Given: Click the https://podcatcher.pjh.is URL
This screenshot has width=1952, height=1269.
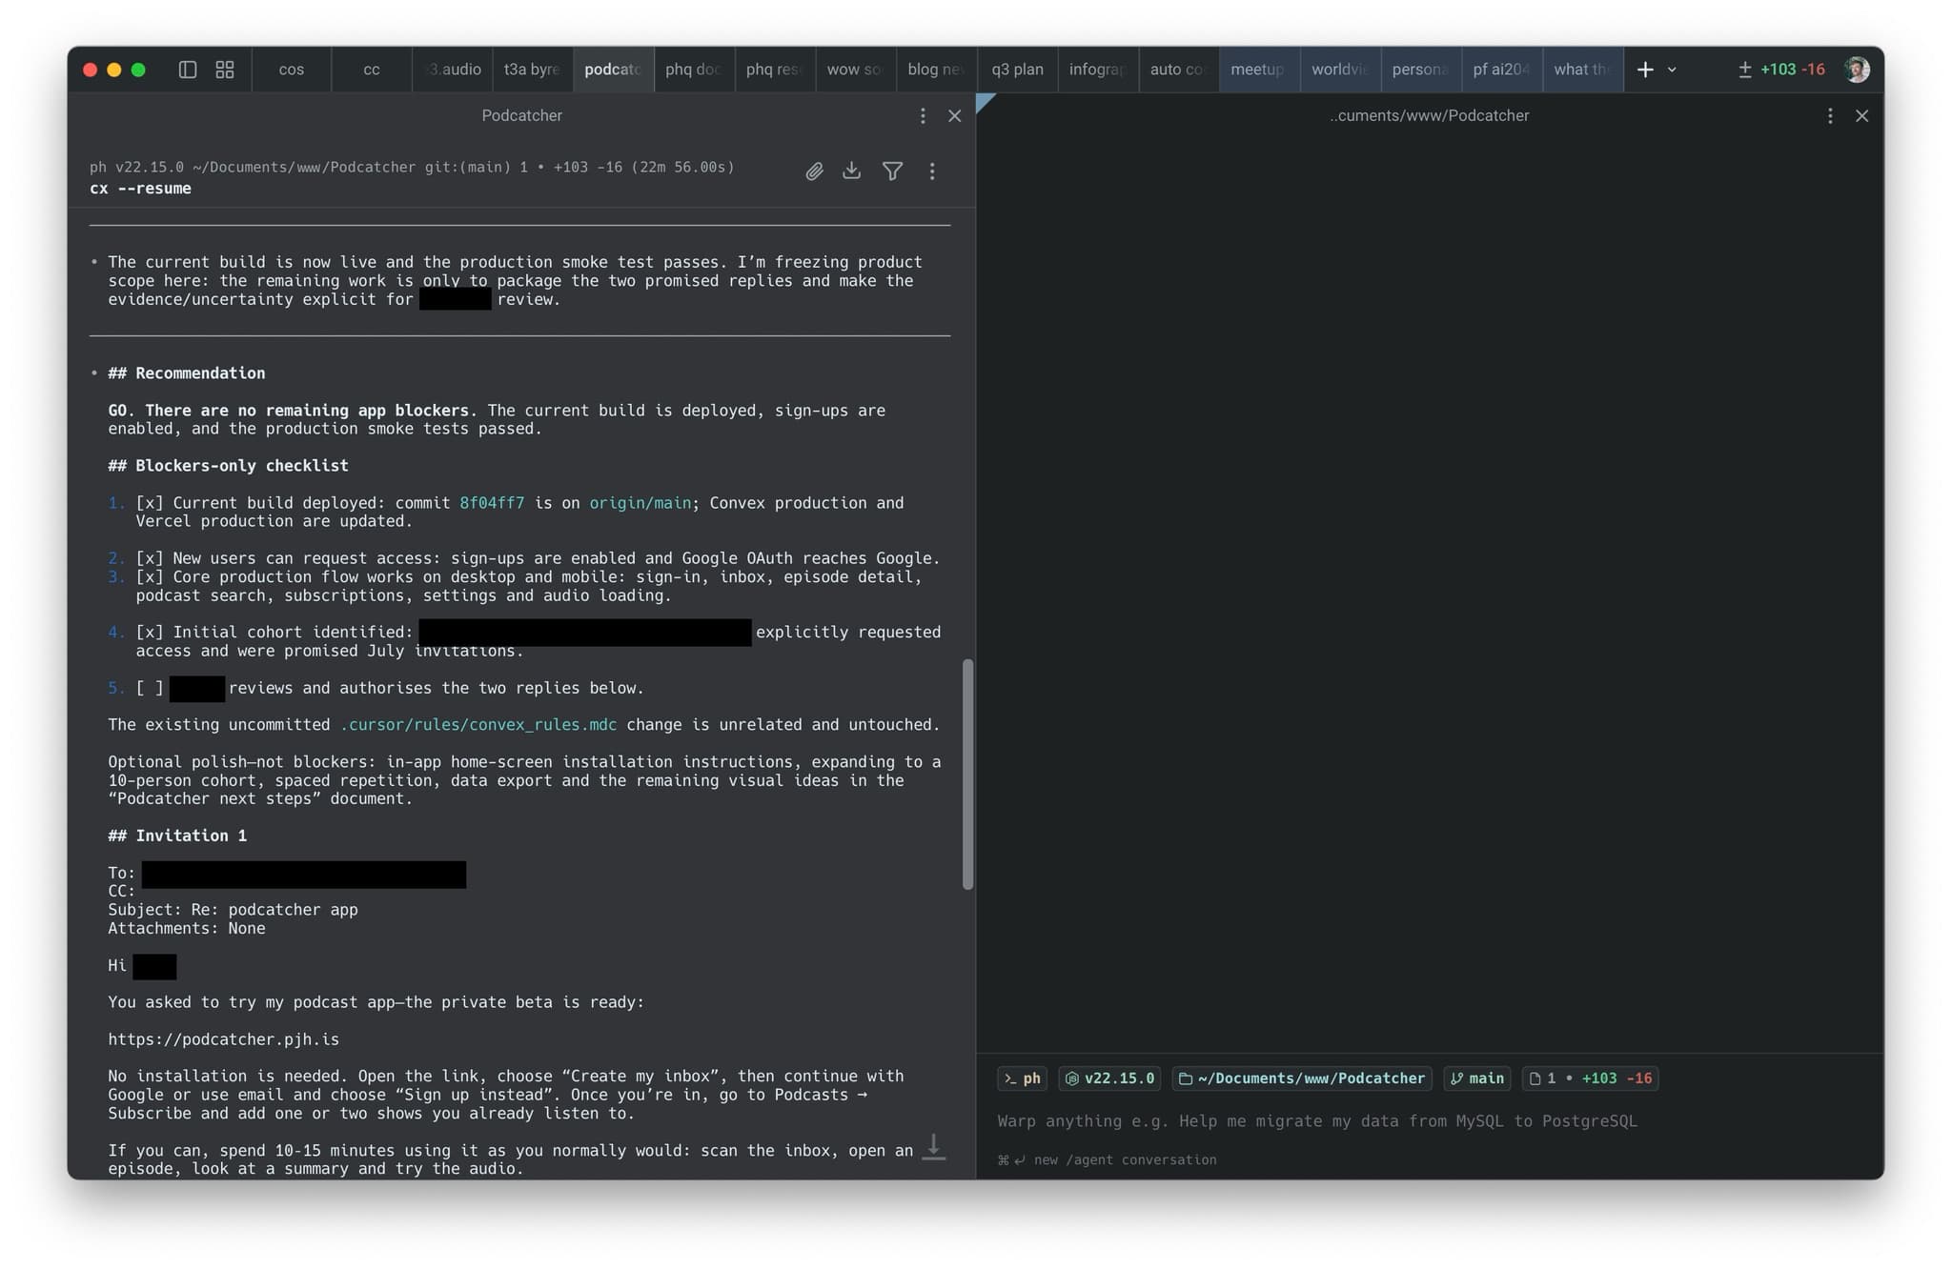Looking at the screenshot, I should 223,1039.
